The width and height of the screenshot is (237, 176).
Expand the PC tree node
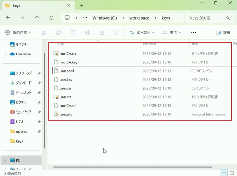pyautogui.click(x=5, y=160)
